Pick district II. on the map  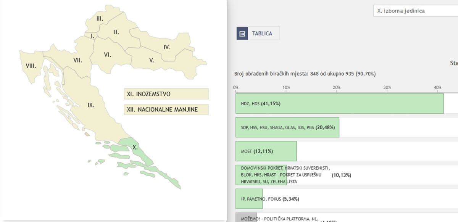[x=117, y=32]
